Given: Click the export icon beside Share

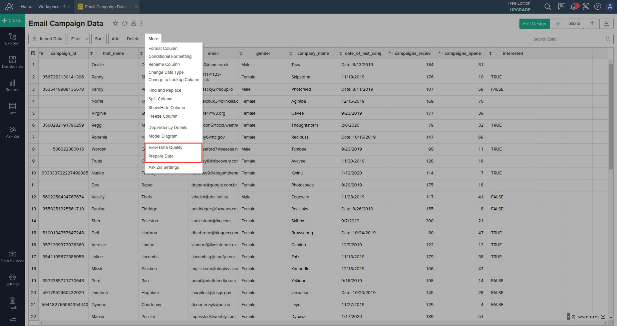Looking at the screenshot, I should pos(592,24).
